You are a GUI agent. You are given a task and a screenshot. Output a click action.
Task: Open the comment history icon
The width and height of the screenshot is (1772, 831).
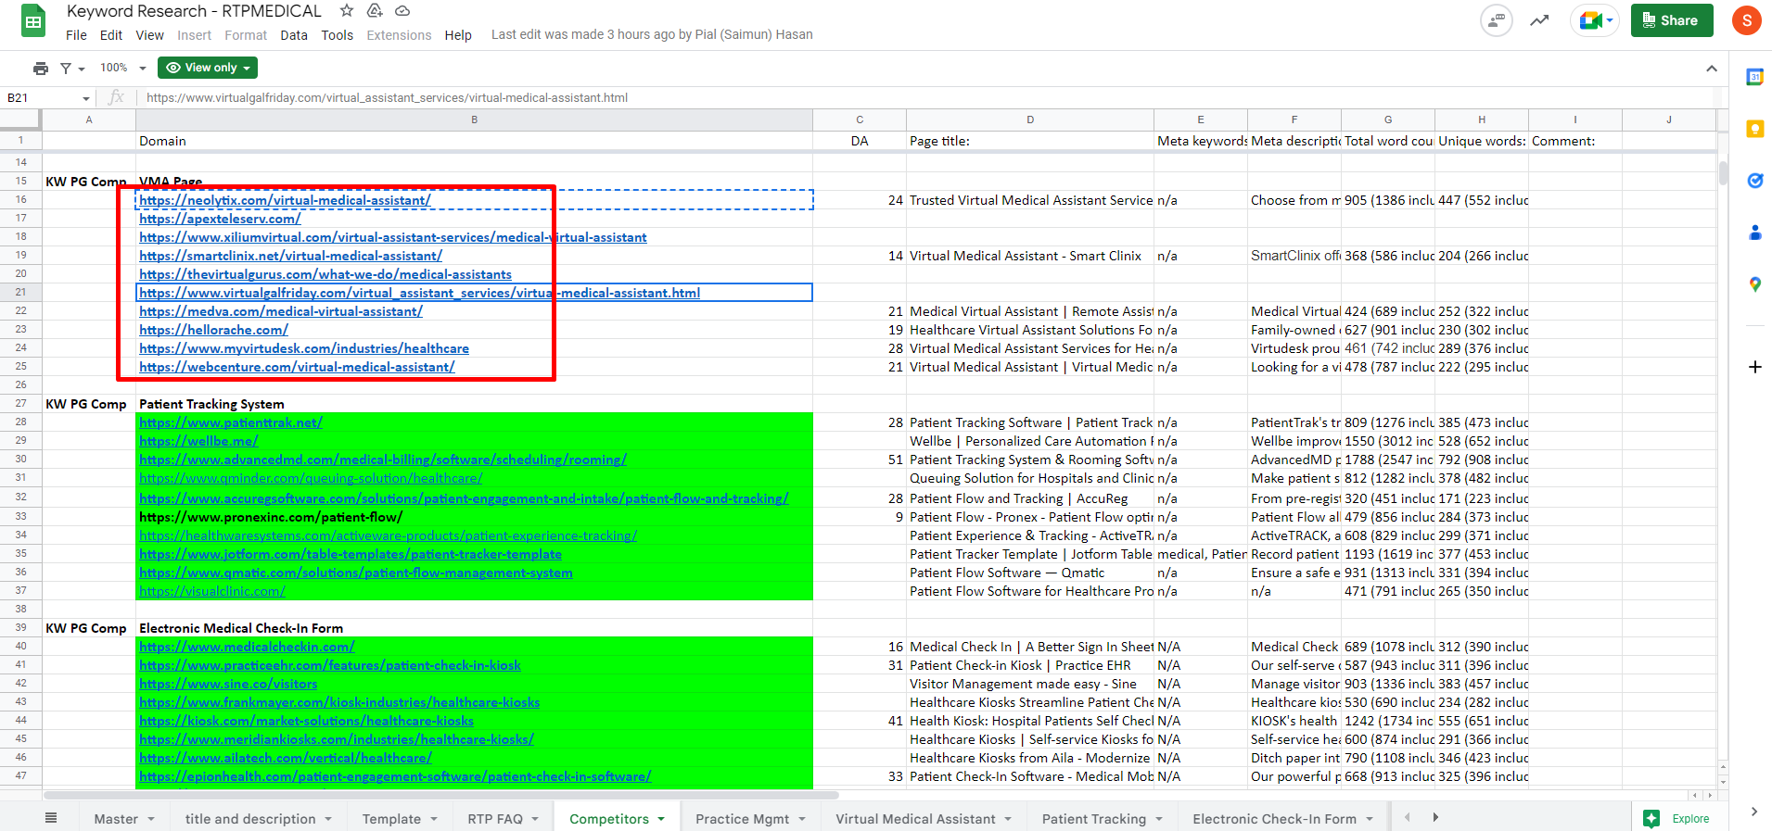(x=1496, y=20)
